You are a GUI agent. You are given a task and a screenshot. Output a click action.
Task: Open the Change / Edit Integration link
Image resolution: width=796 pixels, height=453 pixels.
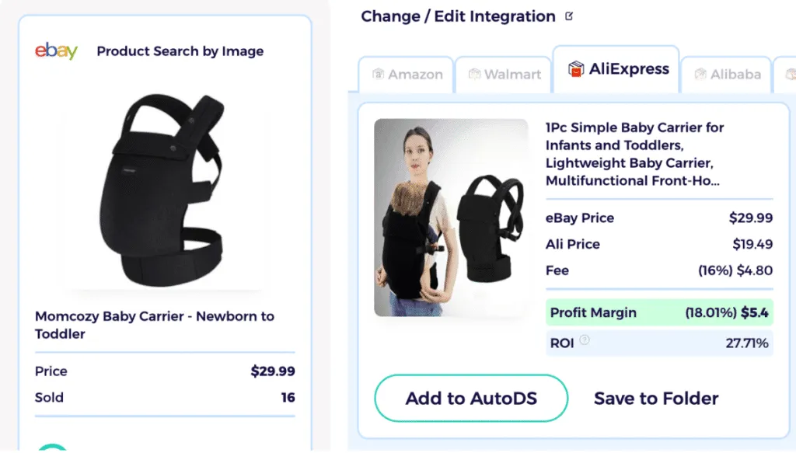click(458, 16)
